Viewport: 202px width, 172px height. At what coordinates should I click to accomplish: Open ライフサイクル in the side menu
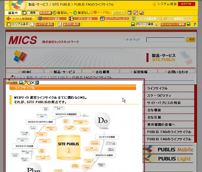click(169, 88)
